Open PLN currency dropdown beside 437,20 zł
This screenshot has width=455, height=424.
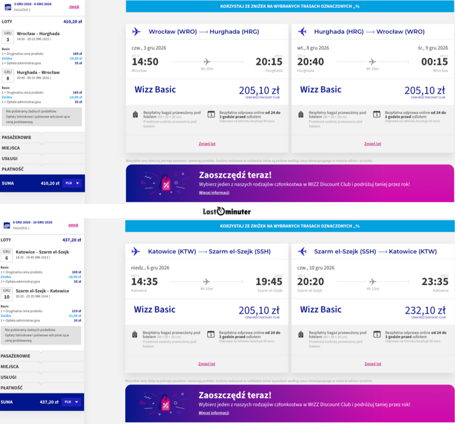pyautogui.click(x=72, y=402)
